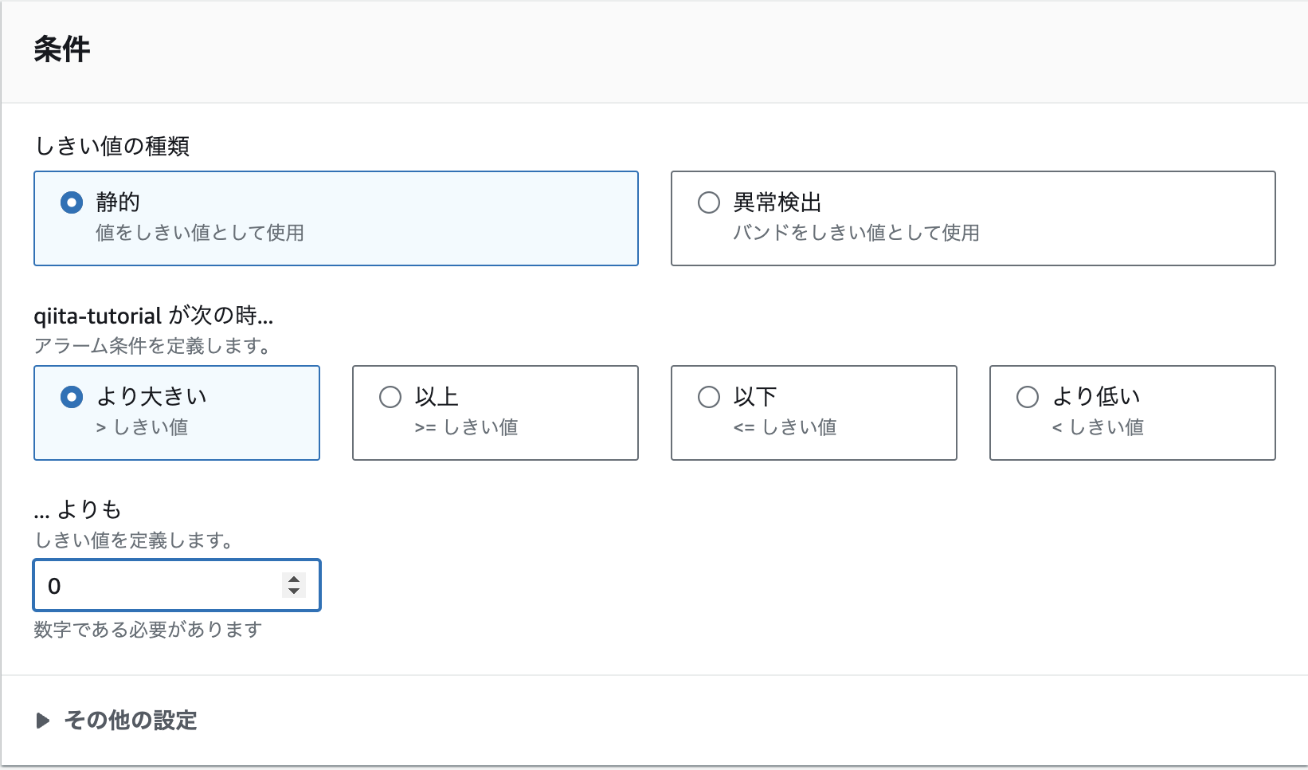Decrement the threshold value with the down arrow
Viewport: 1308px width, 770px height.
292,591
